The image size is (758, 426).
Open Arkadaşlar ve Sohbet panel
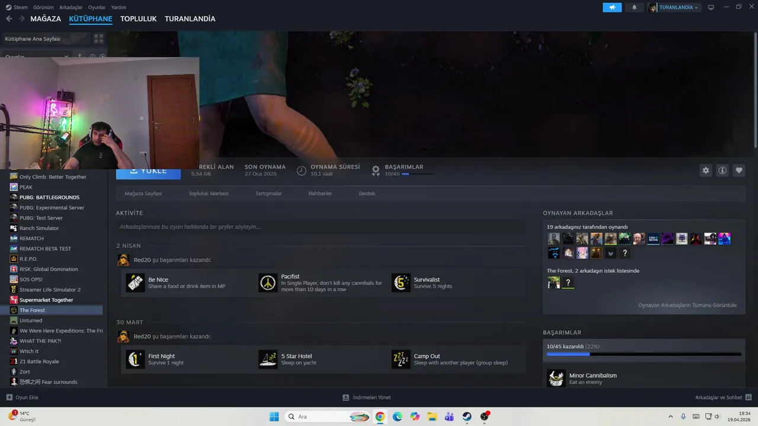pos(723,398)
